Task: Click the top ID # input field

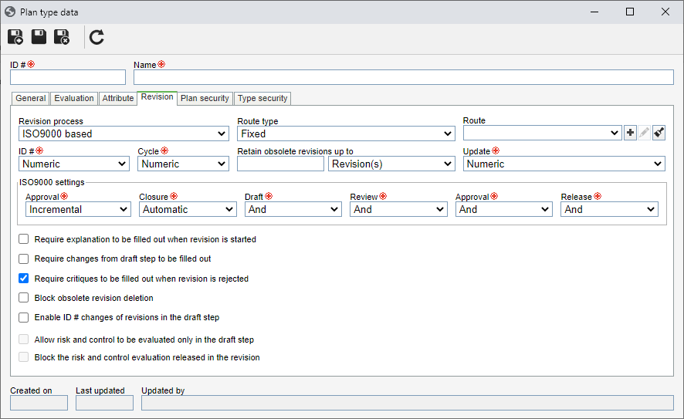Action: 68,77
